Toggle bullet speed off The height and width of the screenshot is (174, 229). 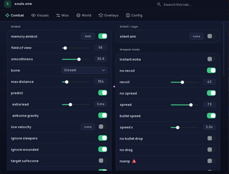click(211, 116)
